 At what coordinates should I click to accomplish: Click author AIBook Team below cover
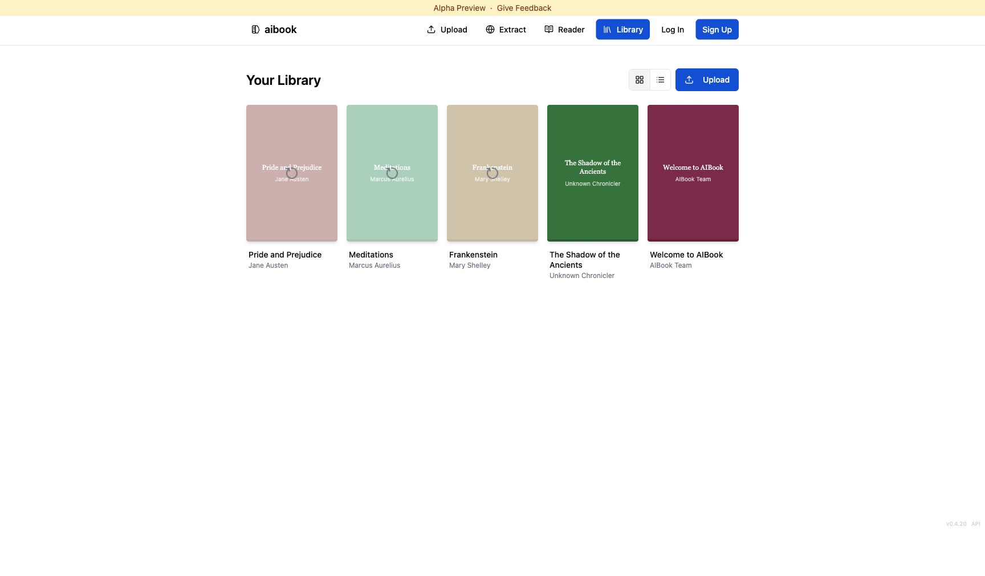[x=671, y=265]
